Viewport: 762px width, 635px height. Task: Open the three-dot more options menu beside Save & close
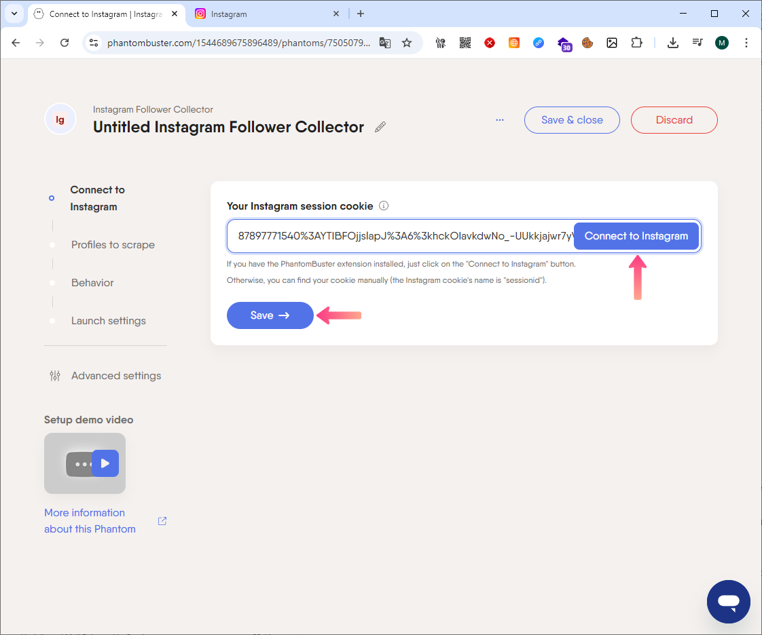pyautogui.click(x=500, y=120)
